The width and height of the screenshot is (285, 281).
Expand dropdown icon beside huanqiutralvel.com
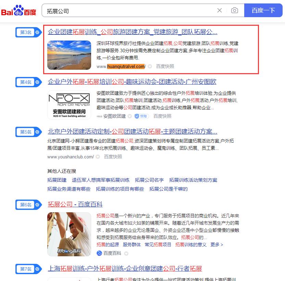point(150,66)
